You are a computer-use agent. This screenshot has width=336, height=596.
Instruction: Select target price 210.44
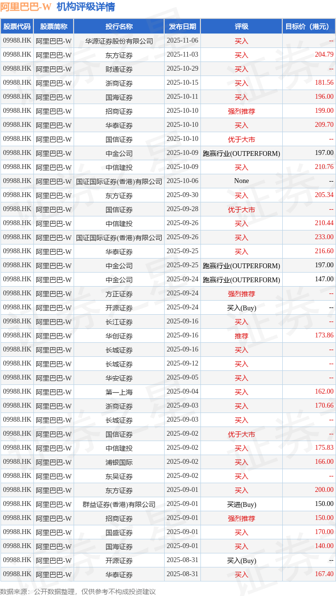[324, 223]
